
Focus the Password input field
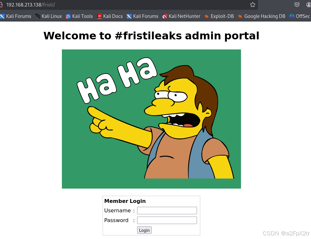point(167,220)
